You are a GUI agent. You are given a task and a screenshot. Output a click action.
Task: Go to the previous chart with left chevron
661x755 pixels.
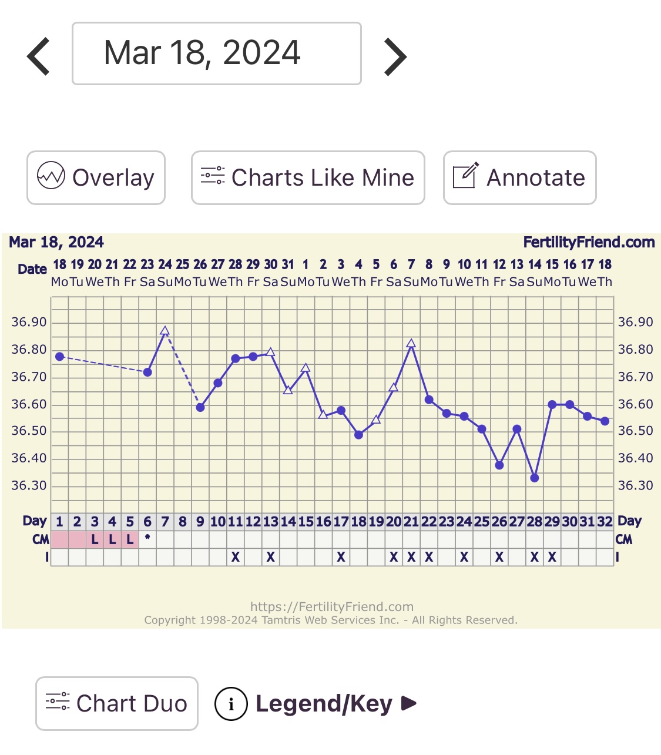click(x=39, y=56)
